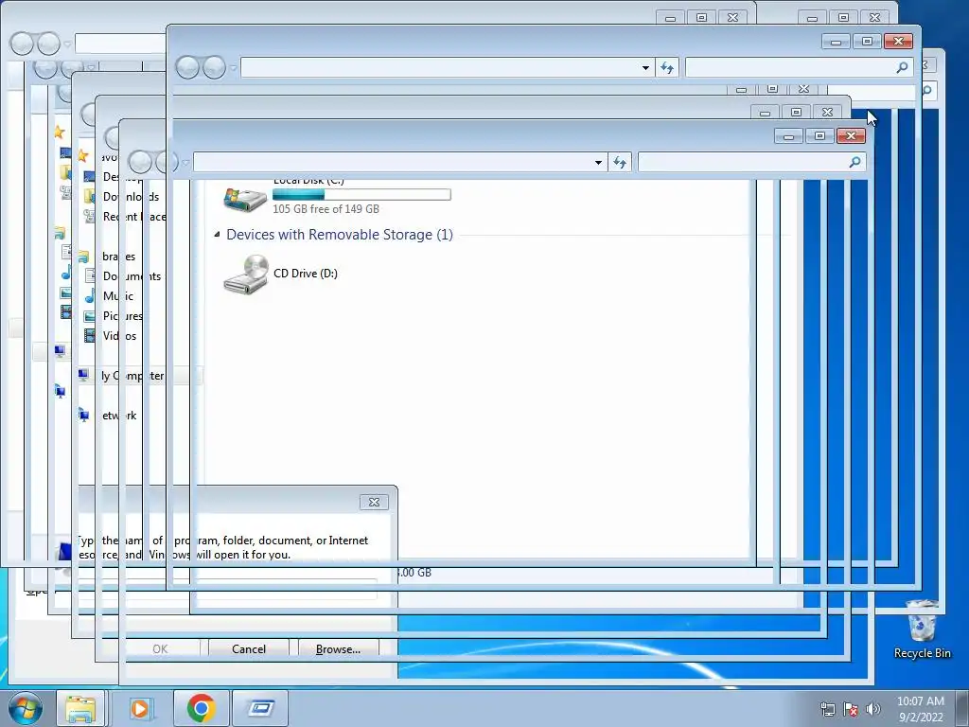Select Network in the navigation pane
Screen dimensions: 969x727
pos(119,416)
